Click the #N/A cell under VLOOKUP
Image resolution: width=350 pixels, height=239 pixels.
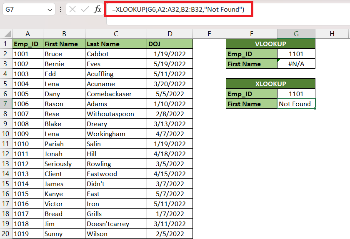pos(296,64)
